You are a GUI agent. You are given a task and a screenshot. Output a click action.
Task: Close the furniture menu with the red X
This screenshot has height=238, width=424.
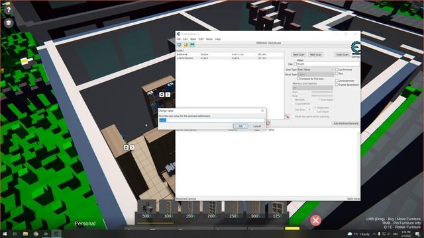point(315,220)
